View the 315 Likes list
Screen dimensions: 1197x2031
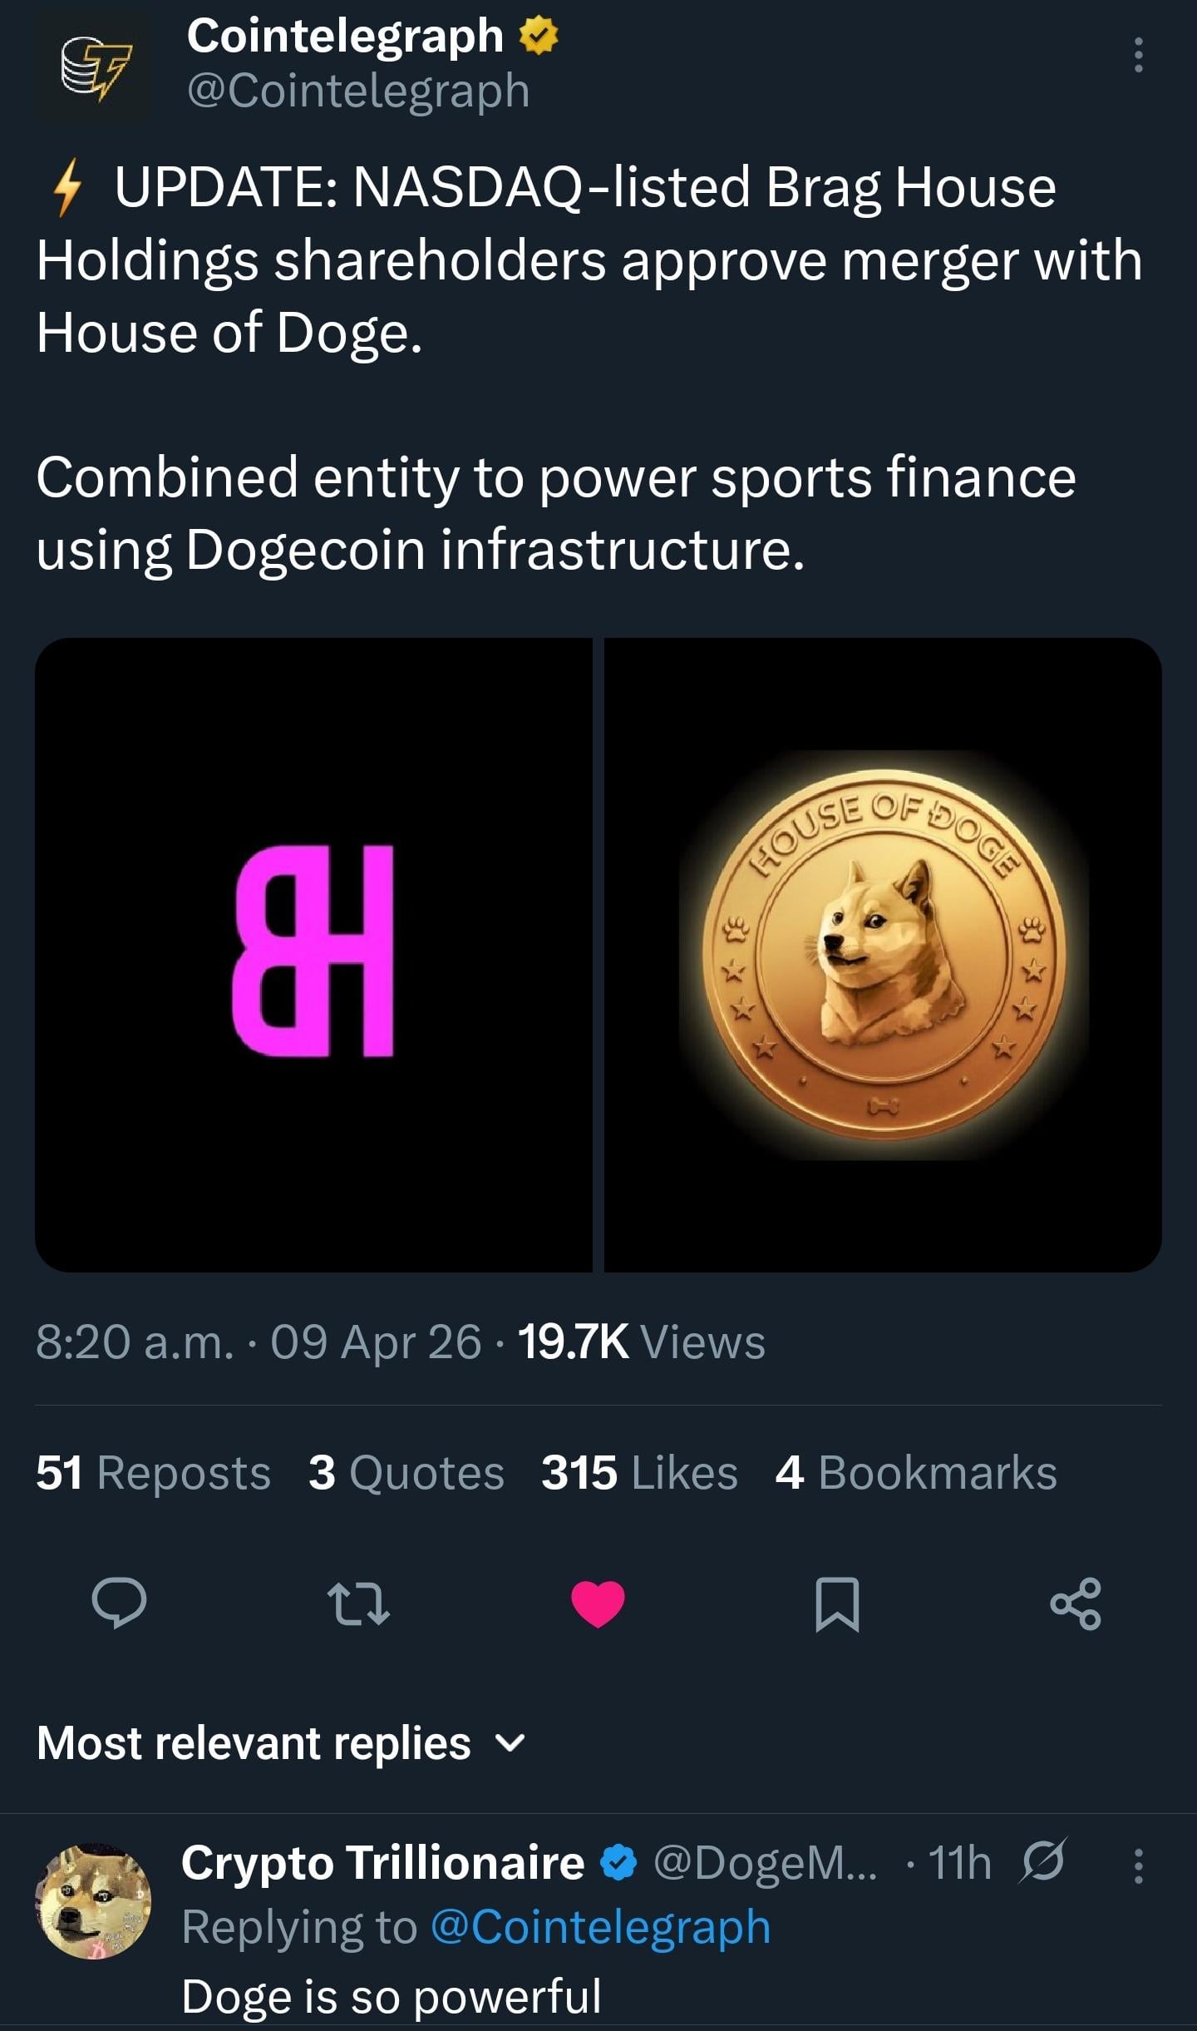click(x=638, y=1473)
